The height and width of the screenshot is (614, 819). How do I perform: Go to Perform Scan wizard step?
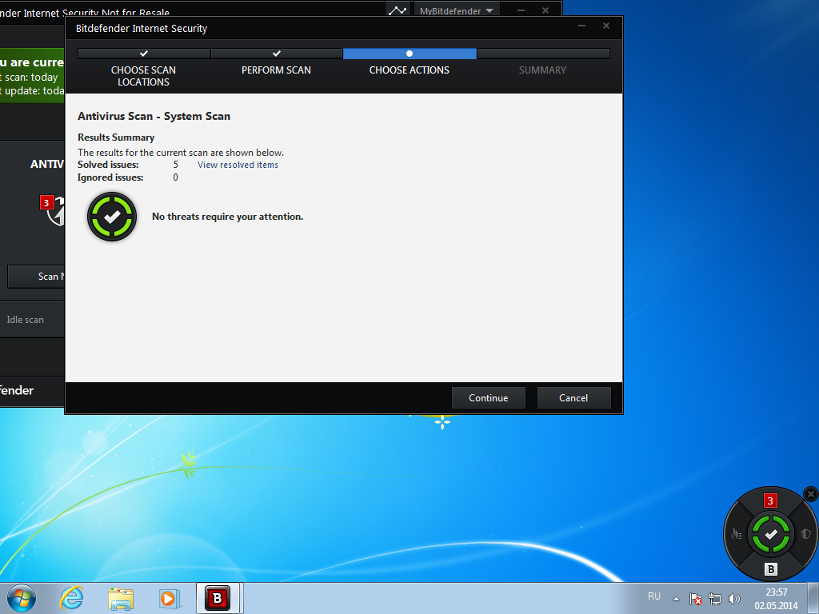276,70
